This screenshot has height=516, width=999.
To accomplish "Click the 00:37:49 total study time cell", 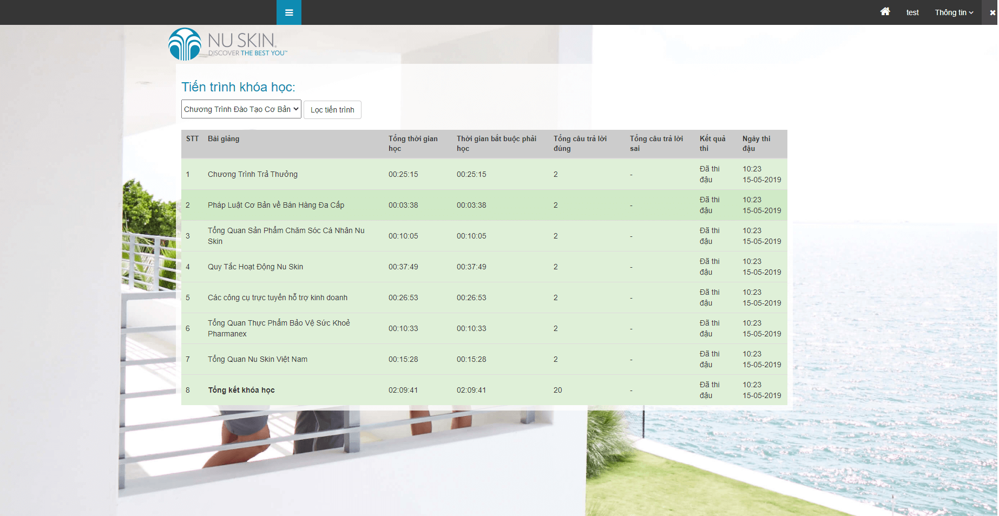I will 403,267.
